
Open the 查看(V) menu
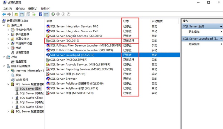[x=33, y=9]
